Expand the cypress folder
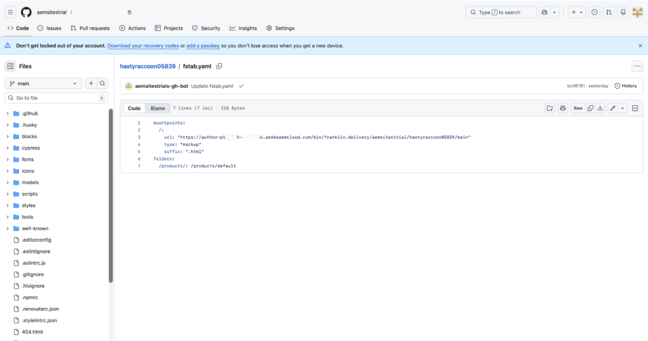The image size is (648, 341). [x=8, y=148]
